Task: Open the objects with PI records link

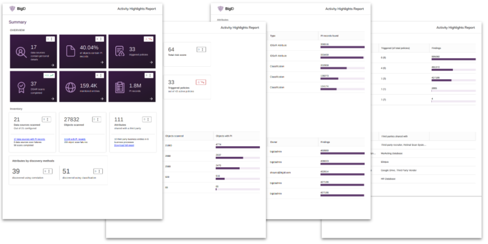Action: 75,139
